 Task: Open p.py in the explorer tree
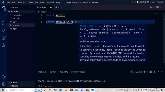(21, 29)
